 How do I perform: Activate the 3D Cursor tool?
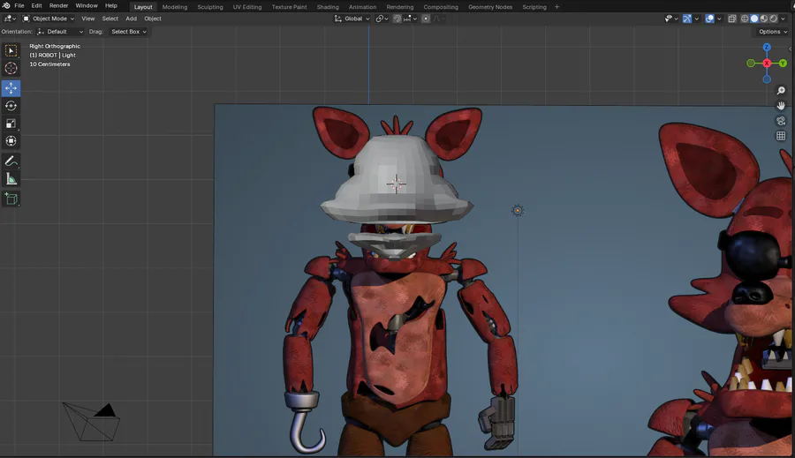(11, 69)
